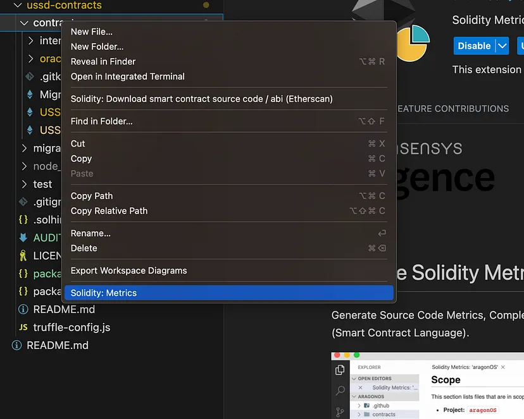Click the .gitk file git icon
The image size is (524, 419).
point(30,76)
